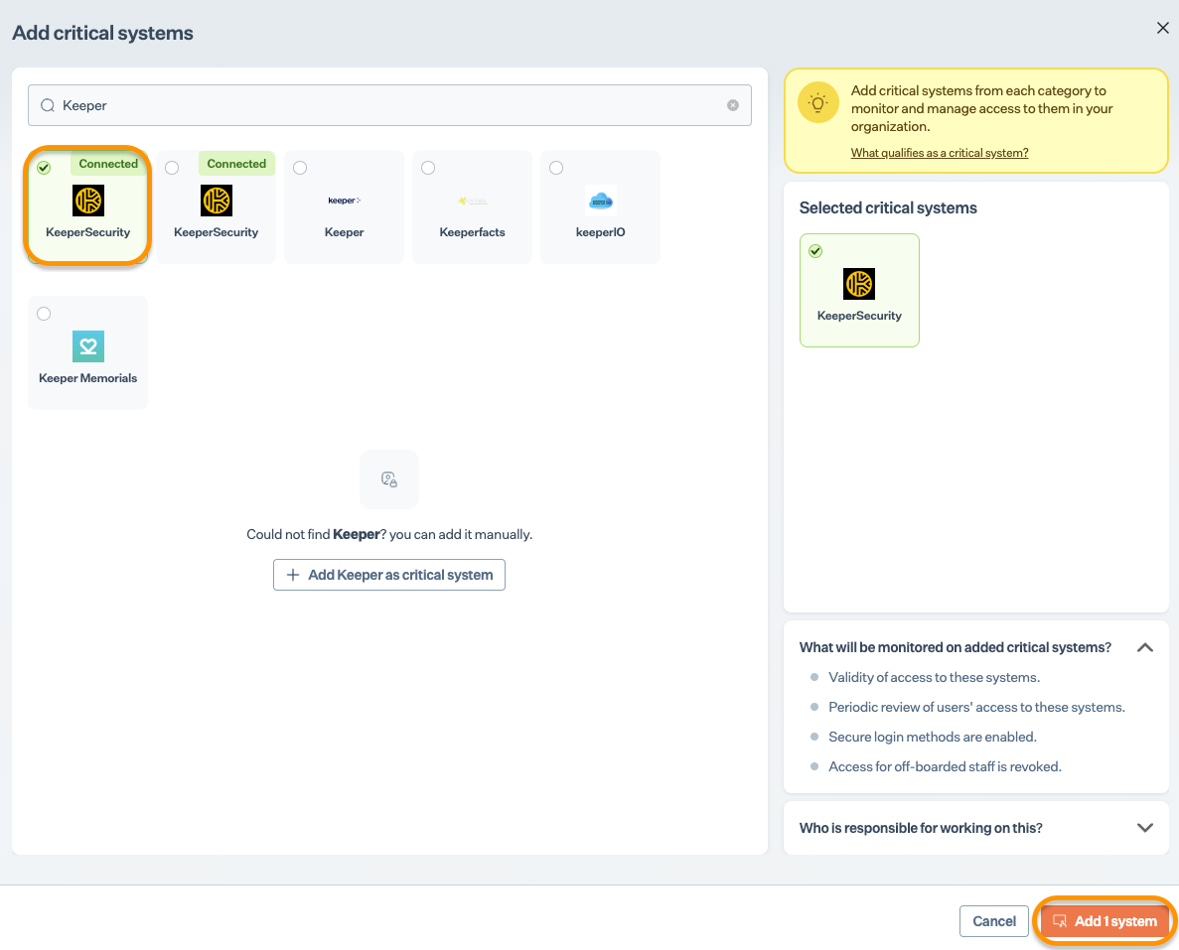Click the Keeper logo icon
The width and height of the screenshot is (1179, 950).
[345, 201]
